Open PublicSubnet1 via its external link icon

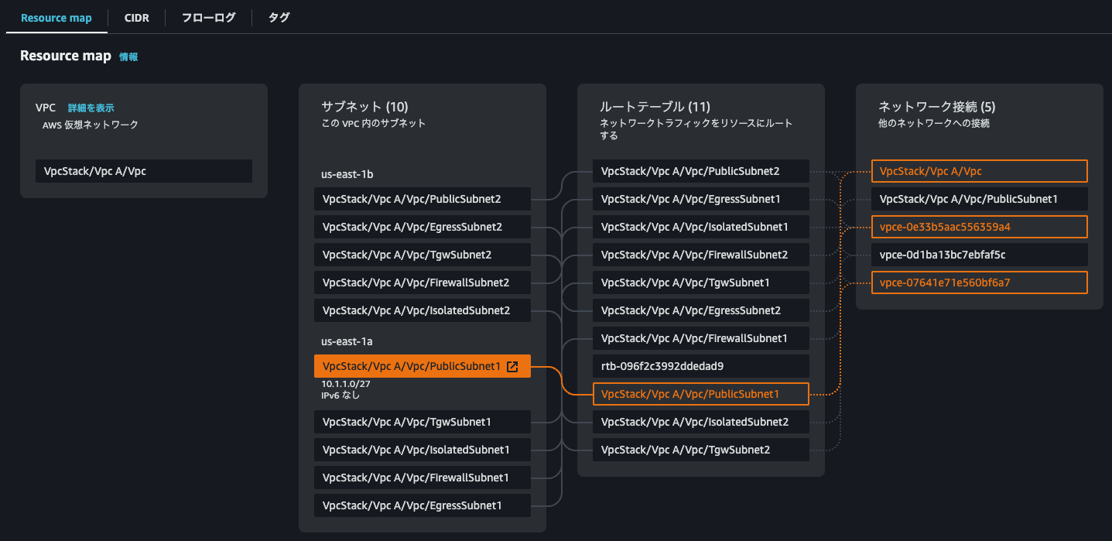click(x=512, y=365)
